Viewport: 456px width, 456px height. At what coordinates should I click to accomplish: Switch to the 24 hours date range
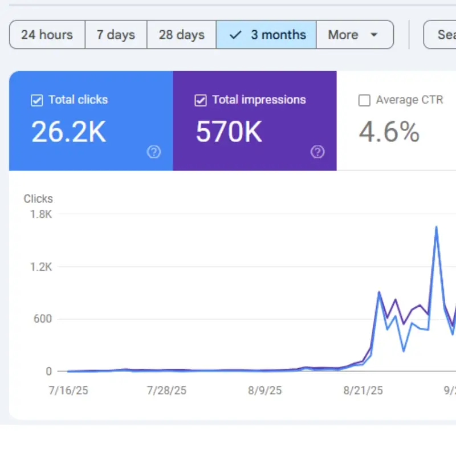tap(47, 35)
